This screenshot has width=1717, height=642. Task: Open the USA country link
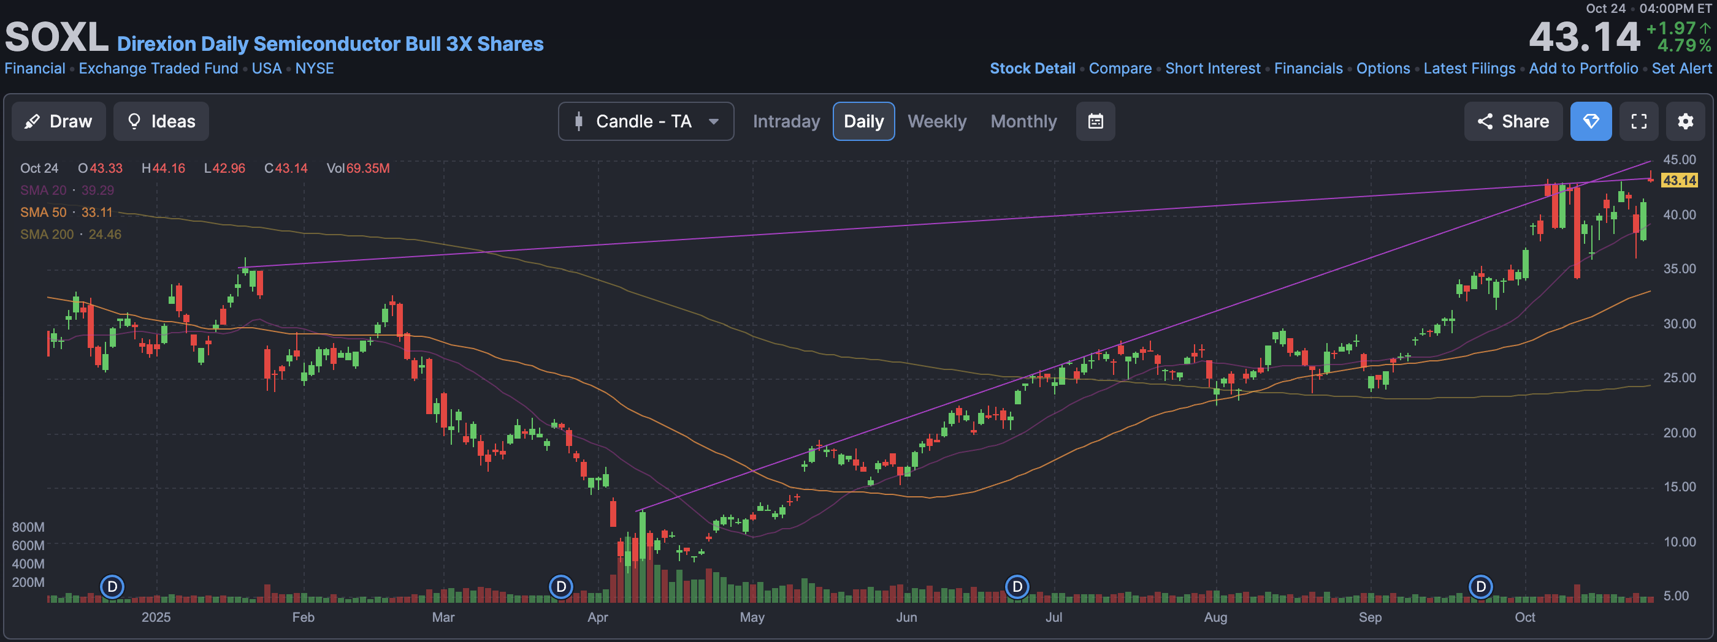pos(267,69)
